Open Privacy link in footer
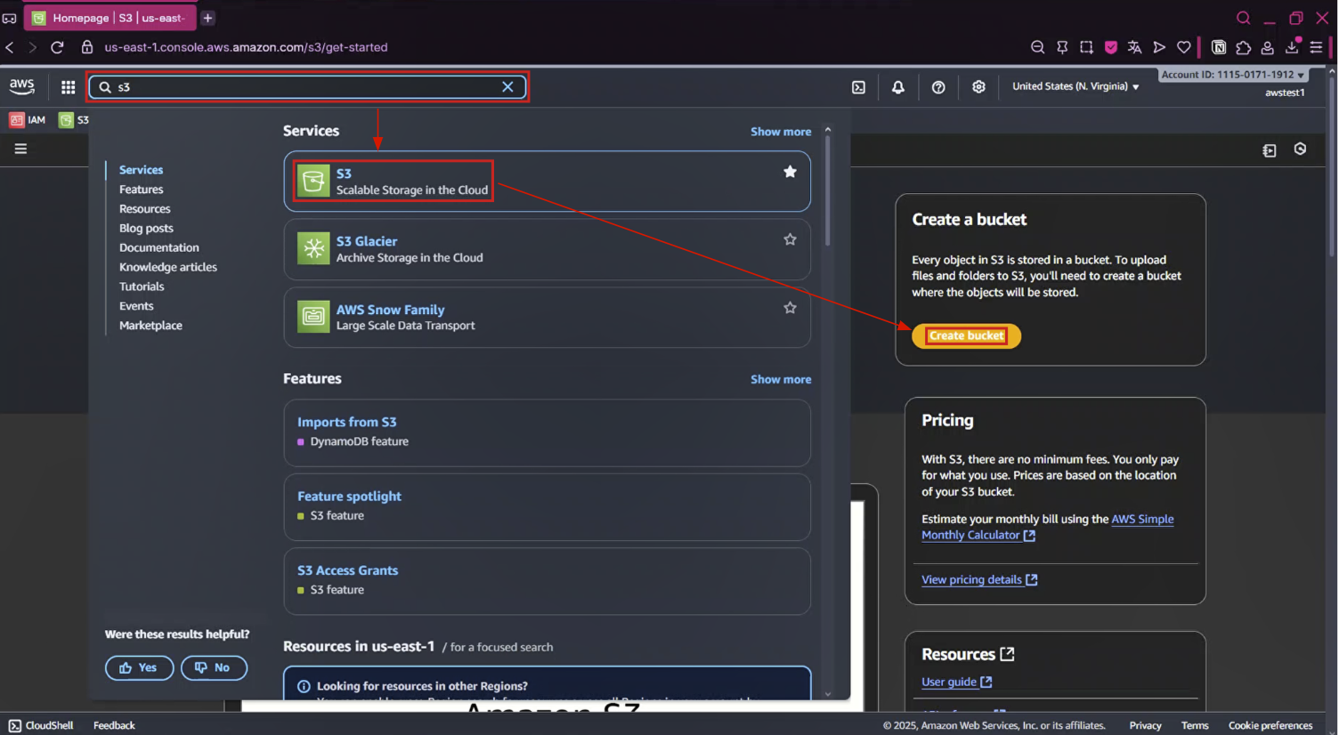Screen dimensions: 1339x735 [x=1145, y=725]
